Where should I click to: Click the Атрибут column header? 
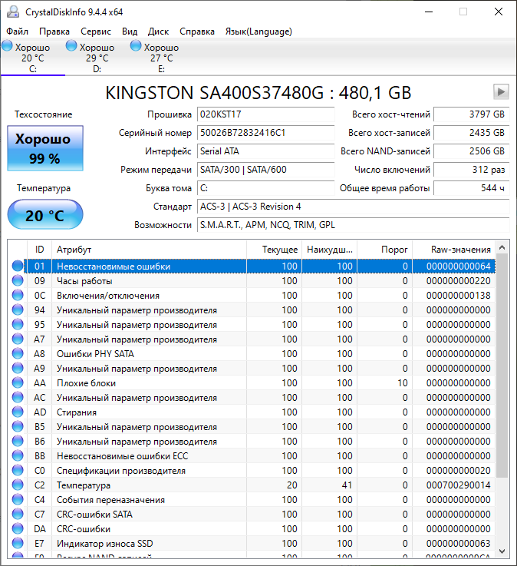[x=149, y=250]
